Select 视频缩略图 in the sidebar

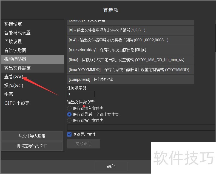[15, 59]
